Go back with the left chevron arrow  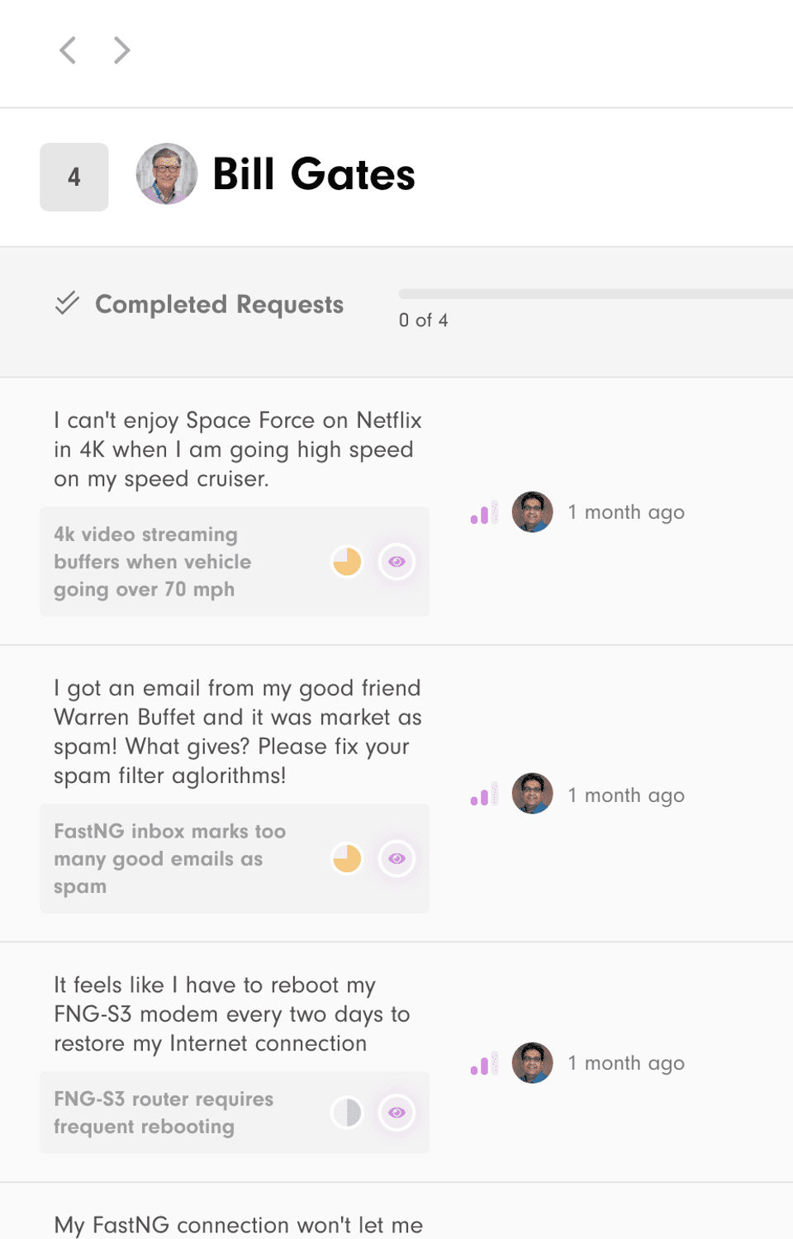pyautogui.click(x=68, y=50)
